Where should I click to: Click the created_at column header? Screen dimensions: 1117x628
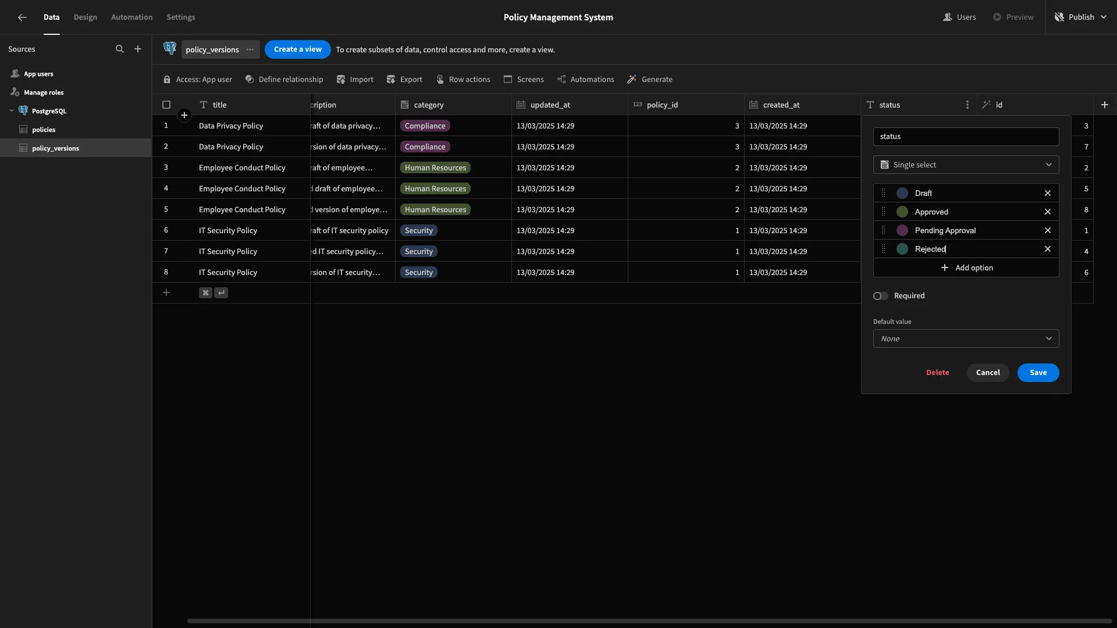coord(802,105)
